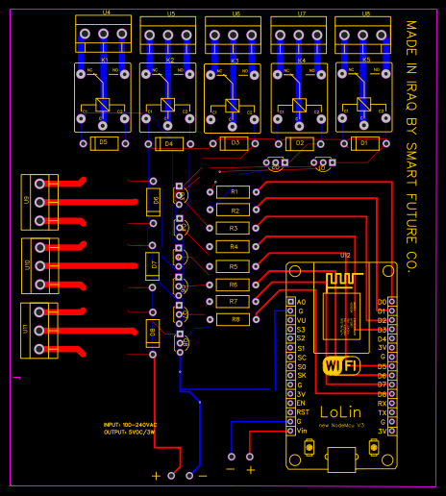Image resolution: width=446 pixels, height=496 pixels.
Task: Click relay K2 coil symbol
Action: point(167,105)
